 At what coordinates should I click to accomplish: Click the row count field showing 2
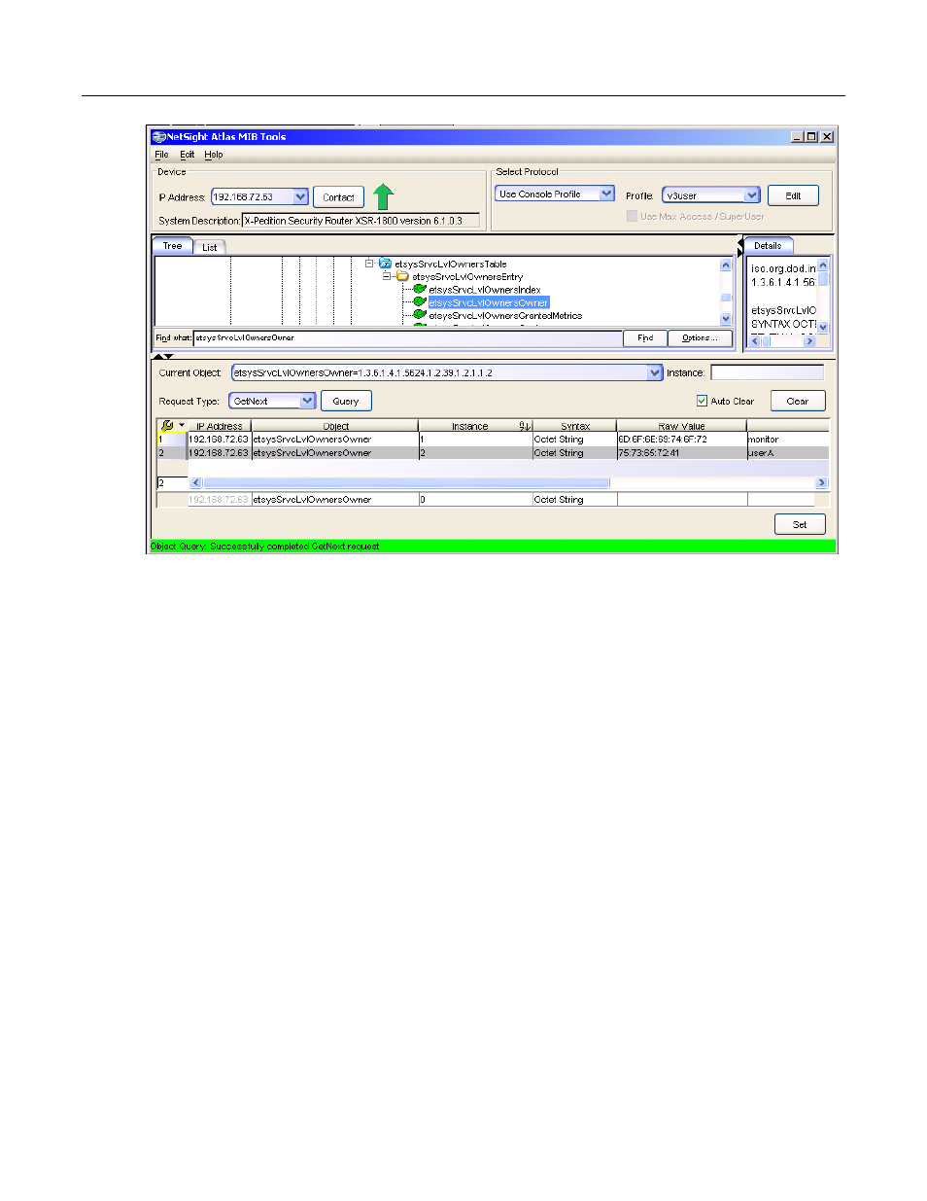coord(172,482)
